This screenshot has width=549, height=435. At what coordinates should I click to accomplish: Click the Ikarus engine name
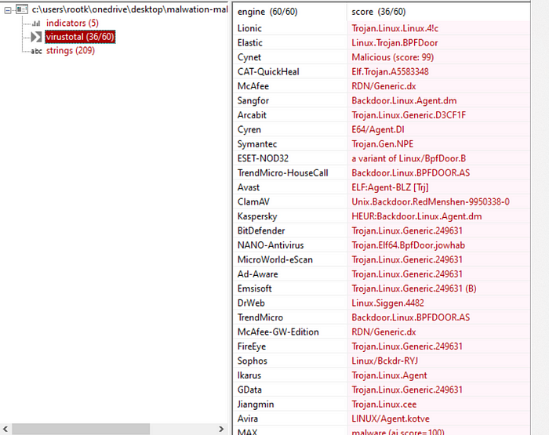249,375
